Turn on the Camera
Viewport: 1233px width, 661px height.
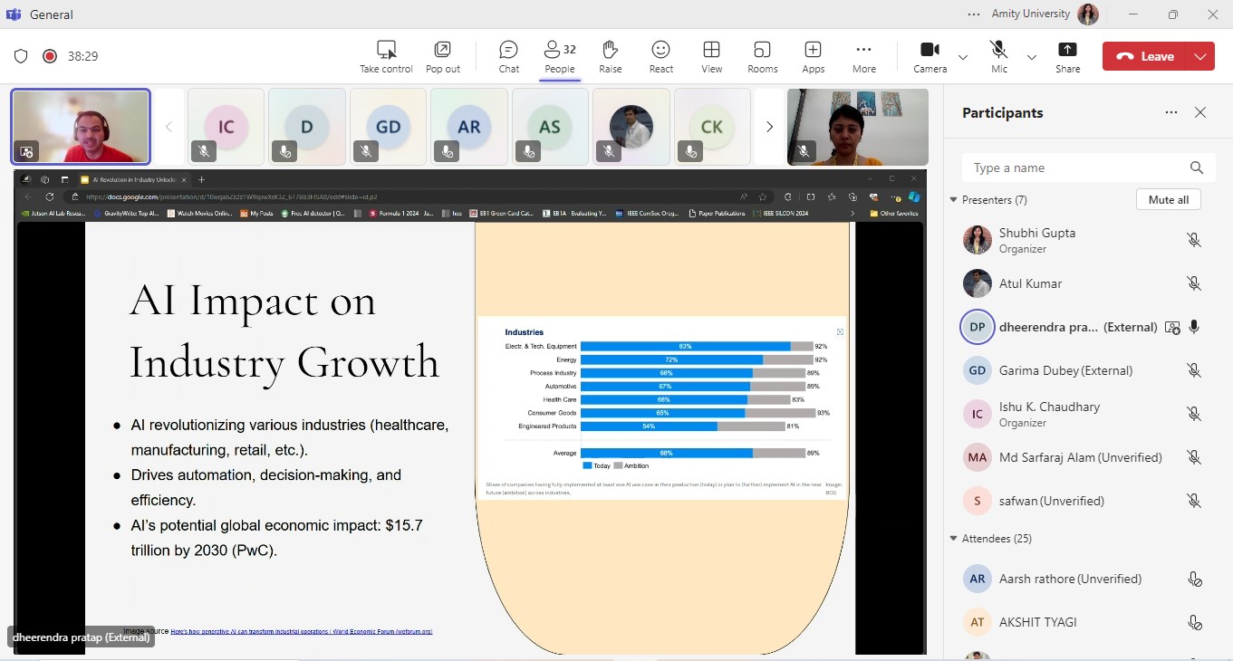click(x=930, y=56)
